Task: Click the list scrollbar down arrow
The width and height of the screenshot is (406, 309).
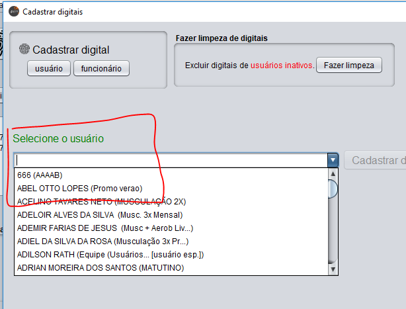Action: click(333, 269)
